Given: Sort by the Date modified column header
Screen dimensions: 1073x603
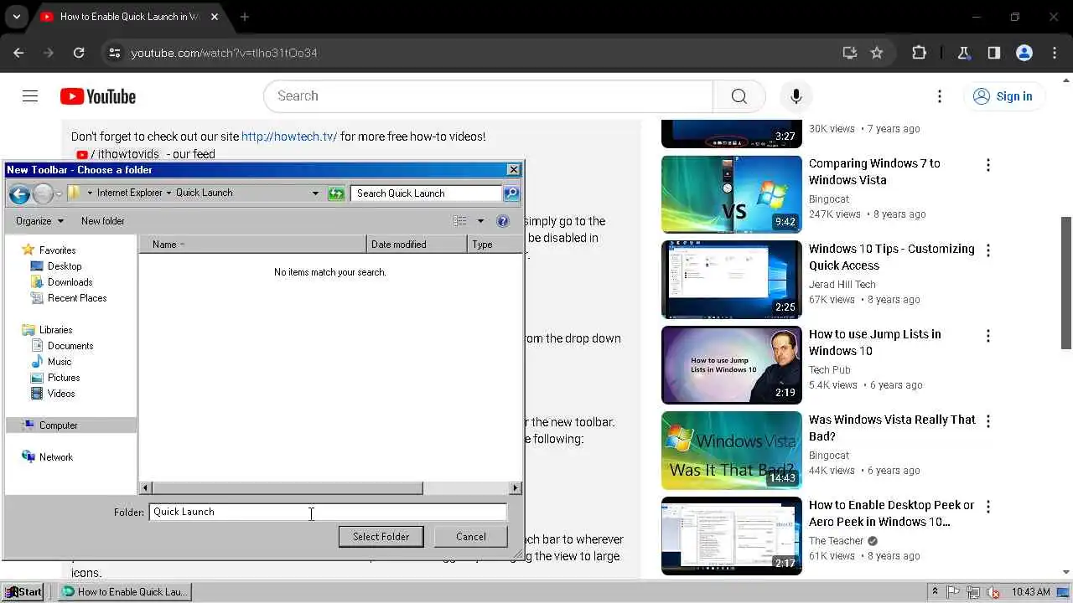Looking at the screenshot, I should click(417, 245).
